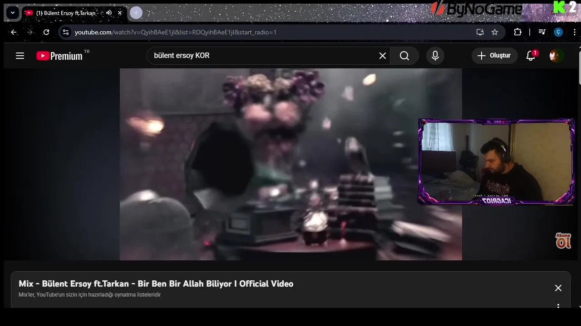
Task: Open a new browser tab
Action: [136, 13]
